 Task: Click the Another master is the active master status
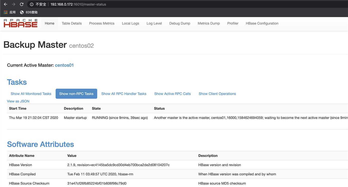251,118
